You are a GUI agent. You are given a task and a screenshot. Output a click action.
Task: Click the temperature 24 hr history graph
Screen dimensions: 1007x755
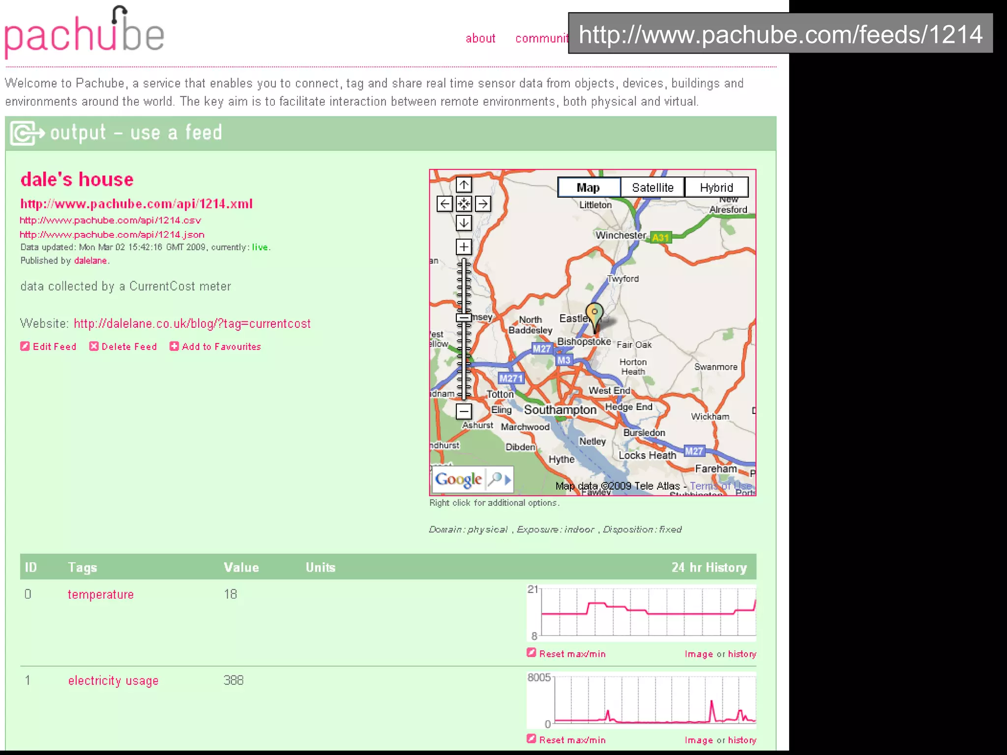tap(641, 612)
